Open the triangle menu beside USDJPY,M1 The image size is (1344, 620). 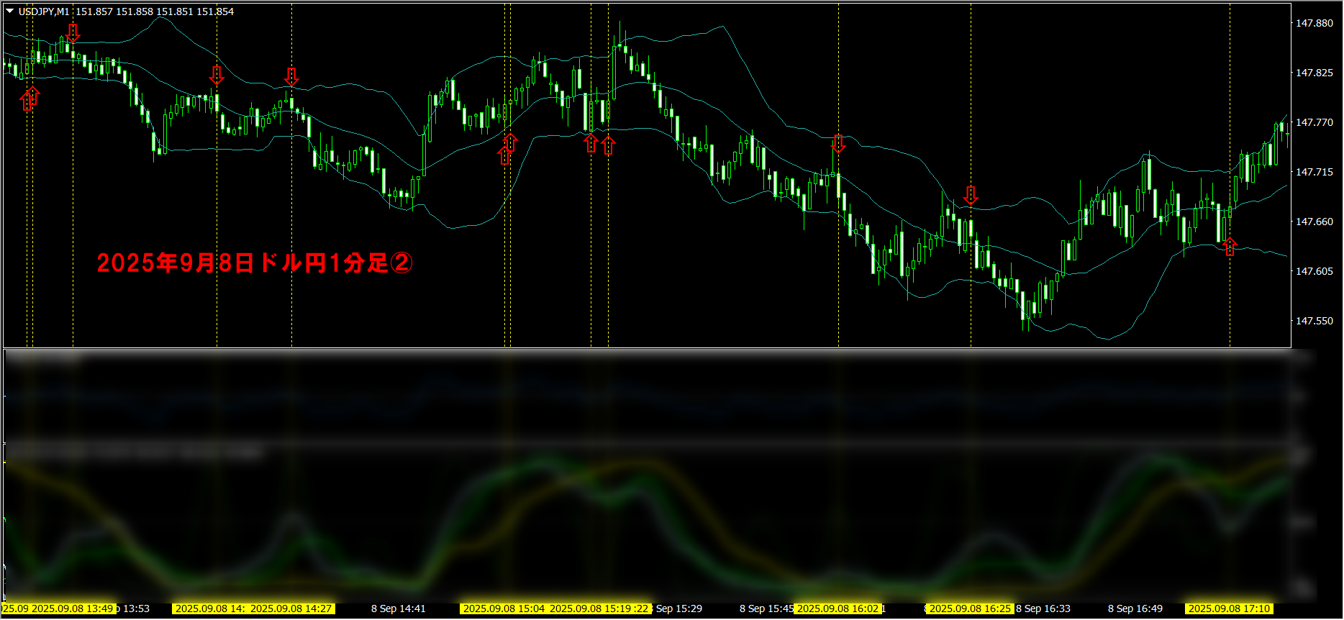[9, 12]
